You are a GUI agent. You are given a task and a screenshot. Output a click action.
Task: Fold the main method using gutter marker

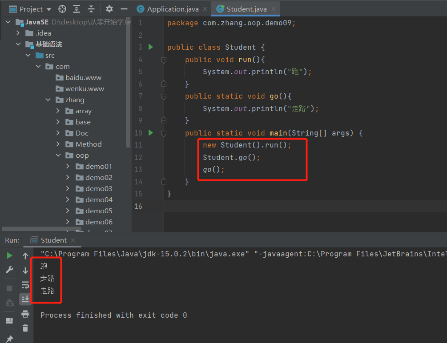tap(164, 133)
